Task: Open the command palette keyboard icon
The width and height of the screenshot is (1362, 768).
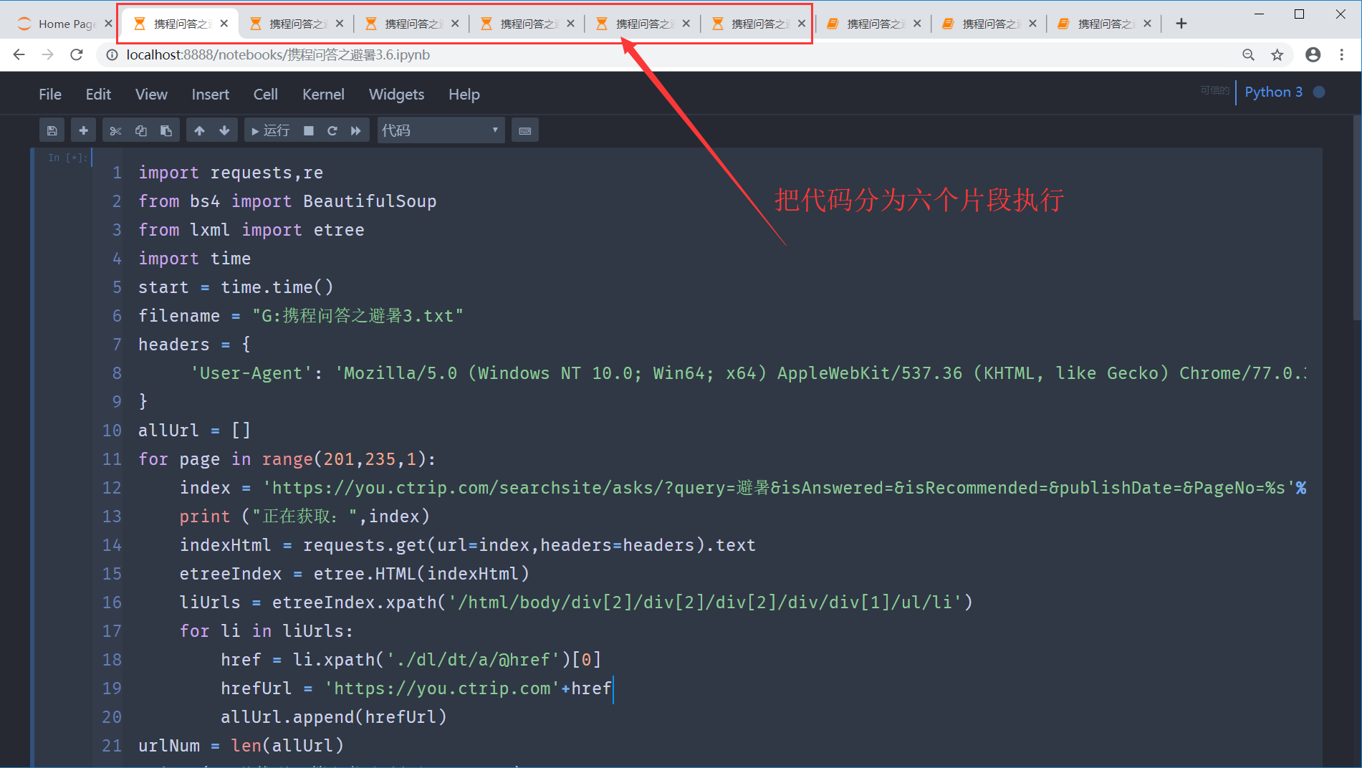Action: [525, 130]
